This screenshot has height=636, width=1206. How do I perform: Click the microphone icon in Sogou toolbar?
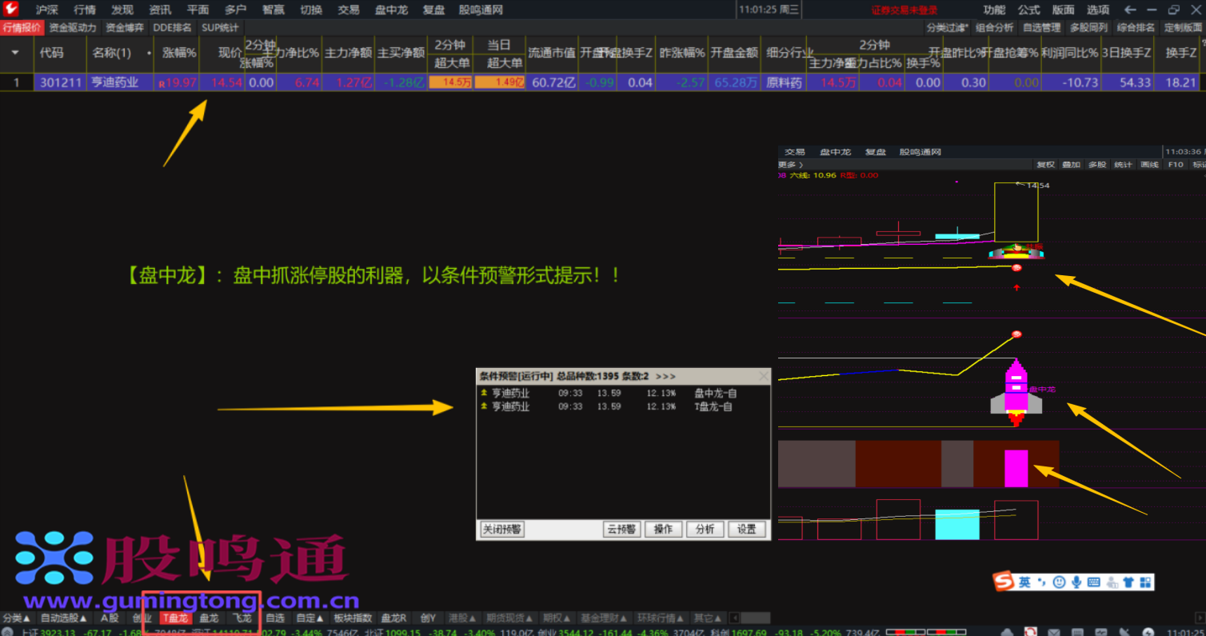(x=1076, y=582)
